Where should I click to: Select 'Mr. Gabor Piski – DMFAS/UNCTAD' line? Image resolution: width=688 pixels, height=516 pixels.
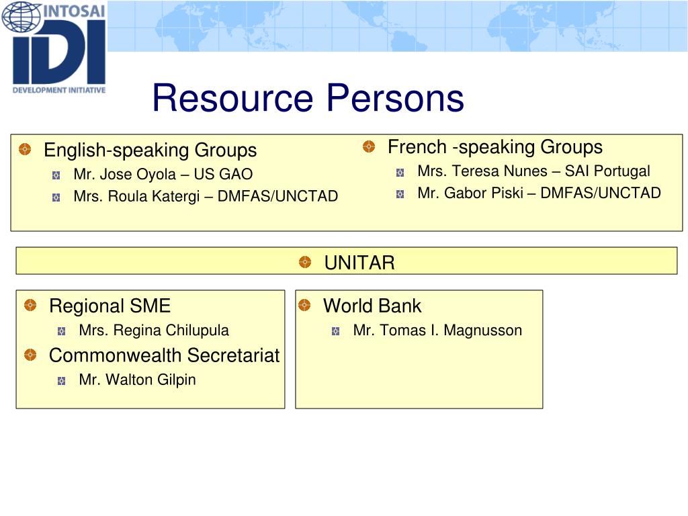pos(540,193)
